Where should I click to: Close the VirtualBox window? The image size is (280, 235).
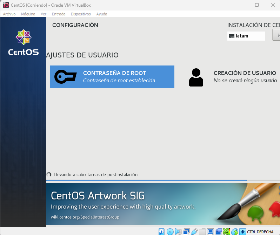tap(273, 5)
